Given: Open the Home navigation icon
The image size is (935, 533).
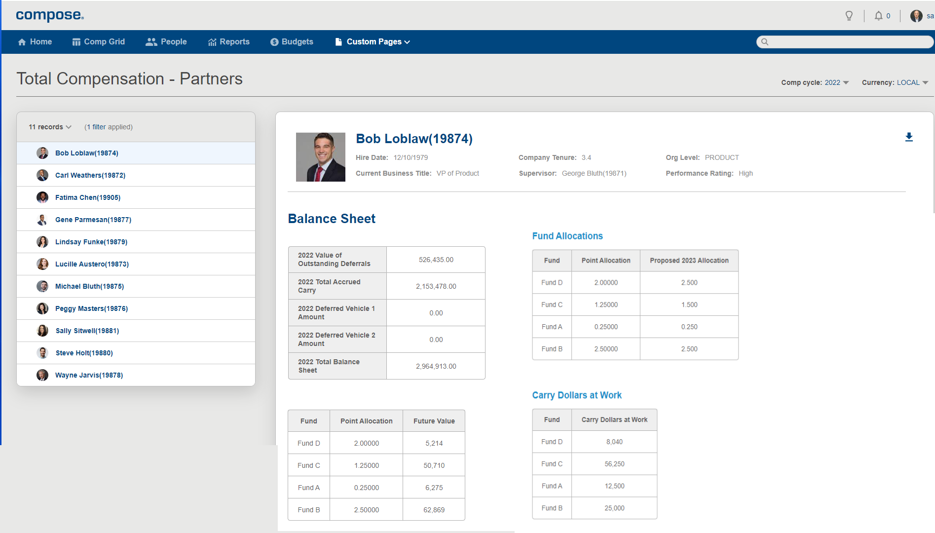Looking at the screenshot, I should click(22, 41).
